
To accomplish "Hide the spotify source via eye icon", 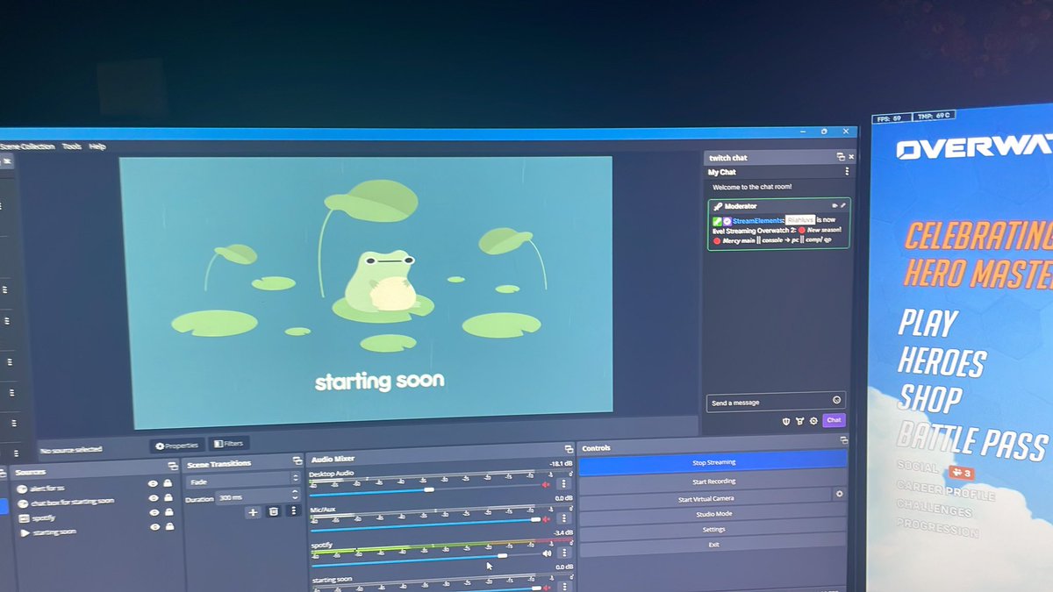I will point(154,512).
